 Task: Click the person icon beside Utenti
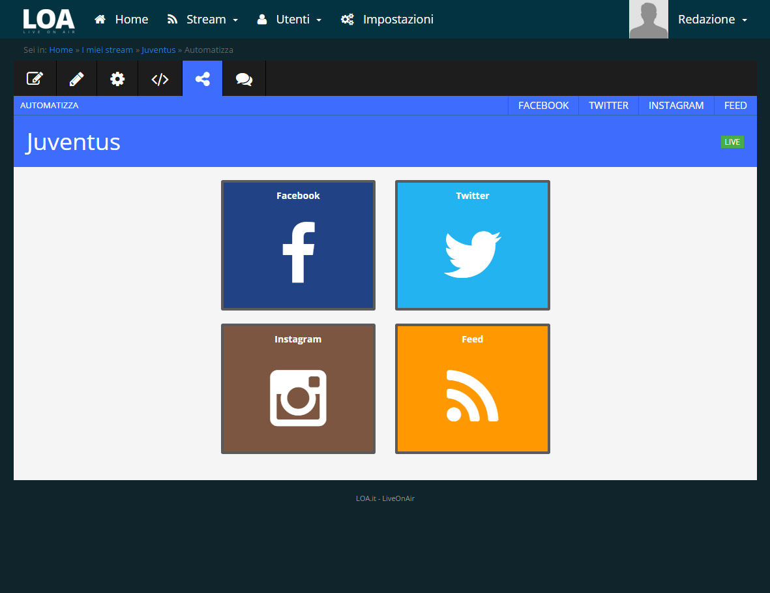262,19
